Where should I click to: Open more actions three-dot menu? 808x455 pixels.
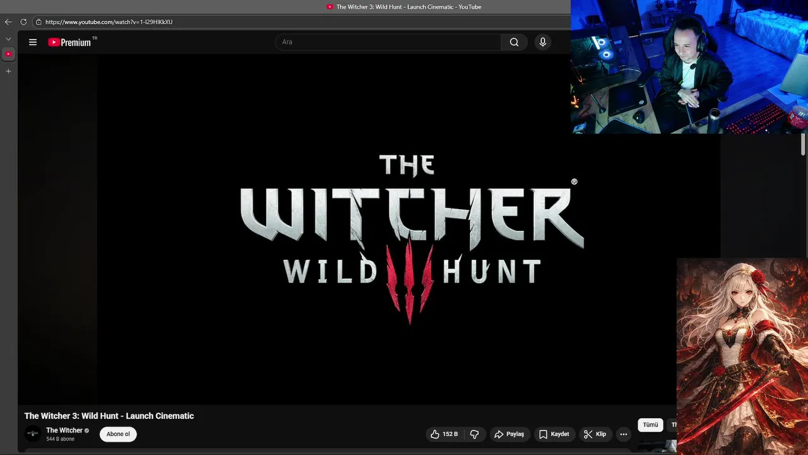[624, 434]
